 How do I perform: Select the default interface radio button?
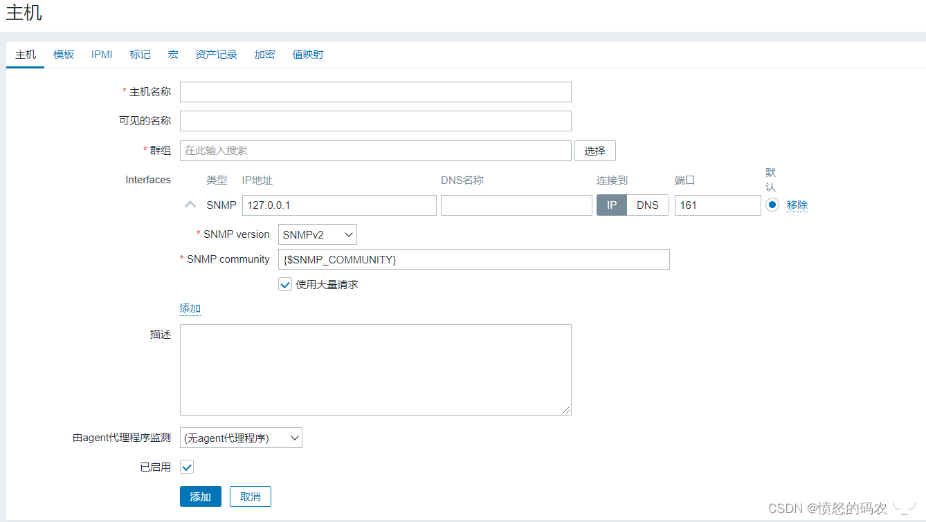[772, 205]
